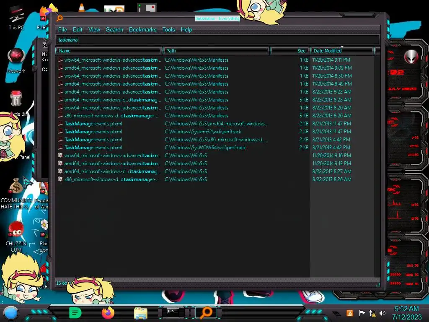
Task: Switch to Command Prompt taskbar button
Action: pos(173,312)
